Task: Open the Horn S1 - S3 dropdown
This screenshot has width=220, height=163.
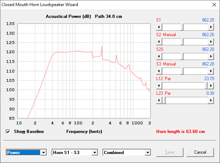Action: [95, 153]
